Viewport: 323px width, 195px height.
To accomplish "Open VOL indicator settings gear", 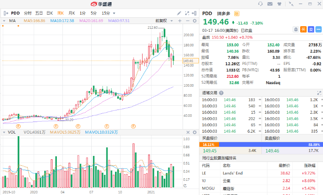I will (x=195, y=132).
